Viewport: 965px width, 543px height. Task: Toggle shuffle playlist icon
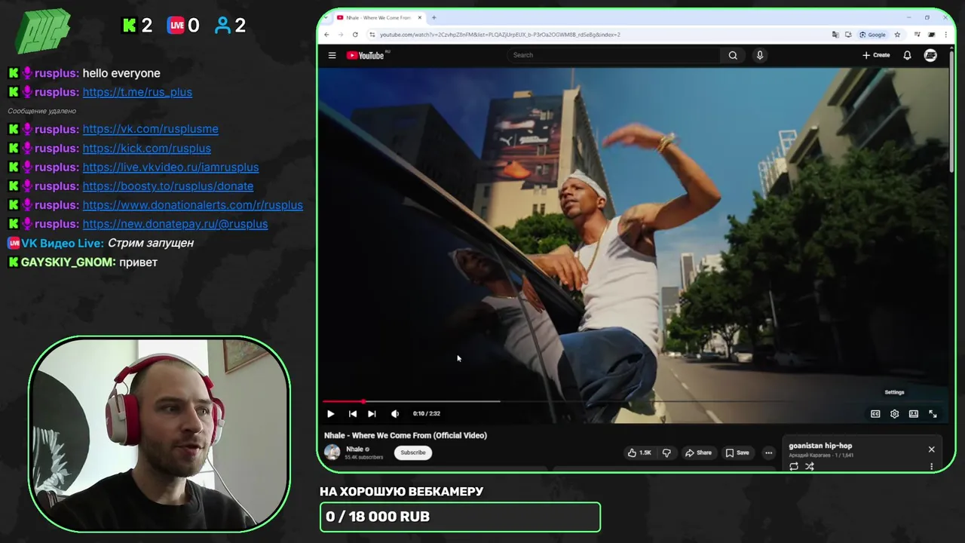(809, 466)
